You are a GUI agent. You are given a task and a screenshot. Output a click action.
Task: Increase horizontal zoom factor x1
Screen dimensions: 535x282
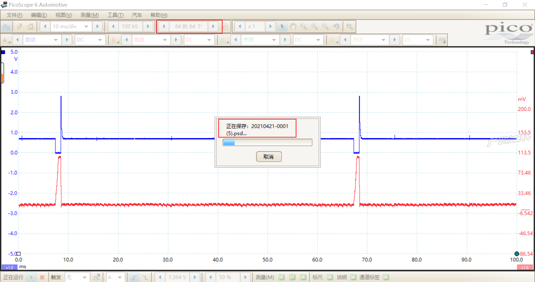click(x=270, y=26)
